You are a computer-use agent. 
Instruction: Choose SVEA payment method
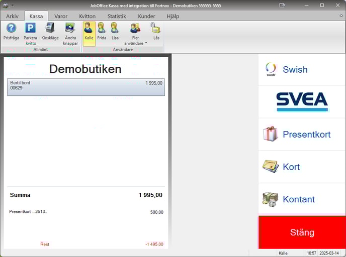coord(302,102)
